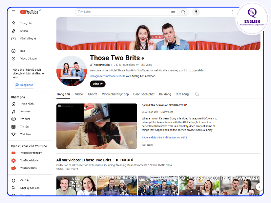The height and width of the screenshot is (203, 271).
Task: Click the YouTube logo
Action: [29, 12]
